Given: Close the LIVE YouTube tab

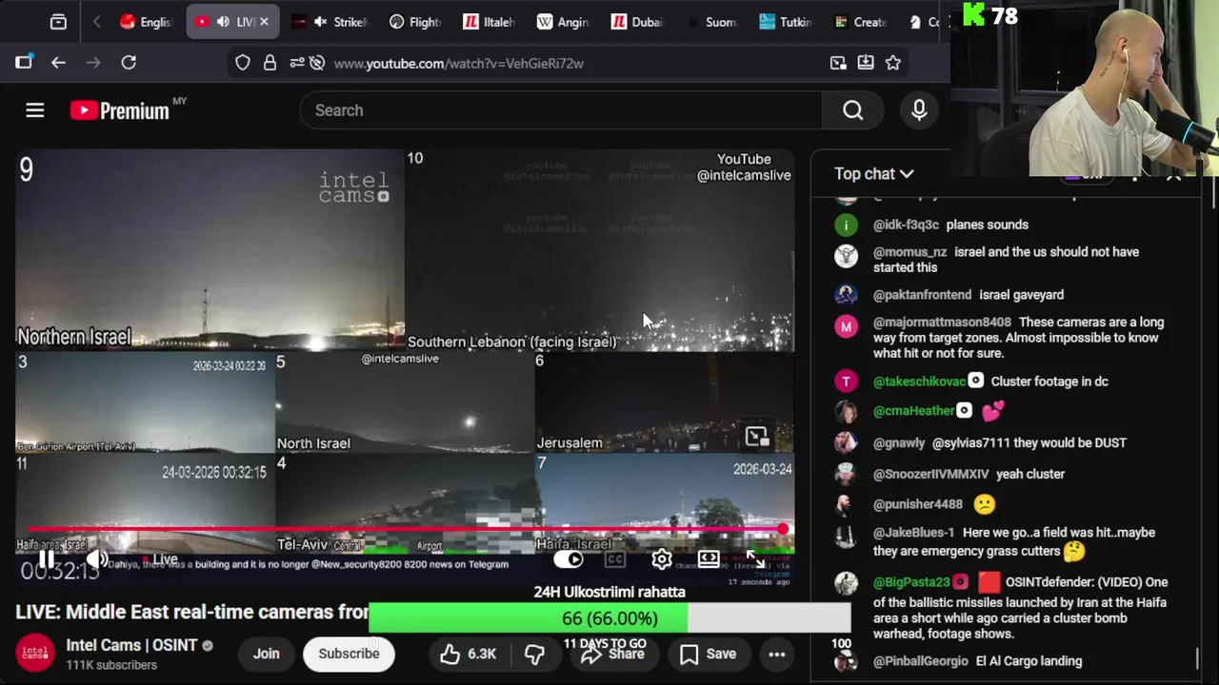Looking at the screenshot, I should 264,22.
